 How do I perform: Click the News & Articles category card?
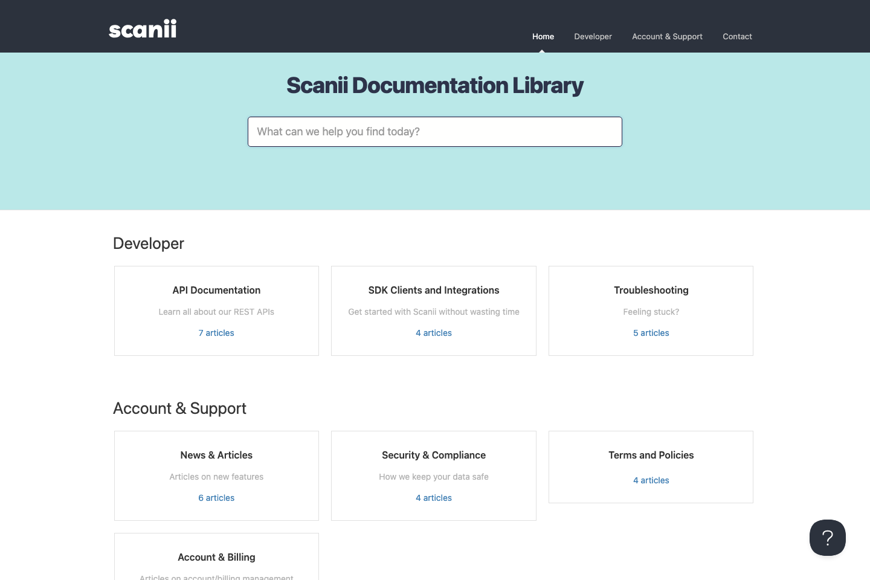(x=216, y=455)
